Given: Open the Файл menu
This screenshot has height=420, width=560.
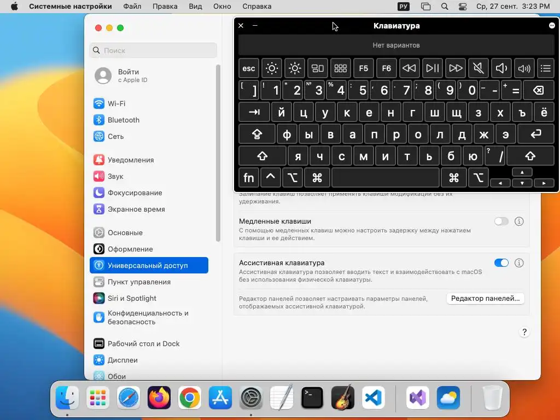Looking at the screenshot, I should 132,7.
